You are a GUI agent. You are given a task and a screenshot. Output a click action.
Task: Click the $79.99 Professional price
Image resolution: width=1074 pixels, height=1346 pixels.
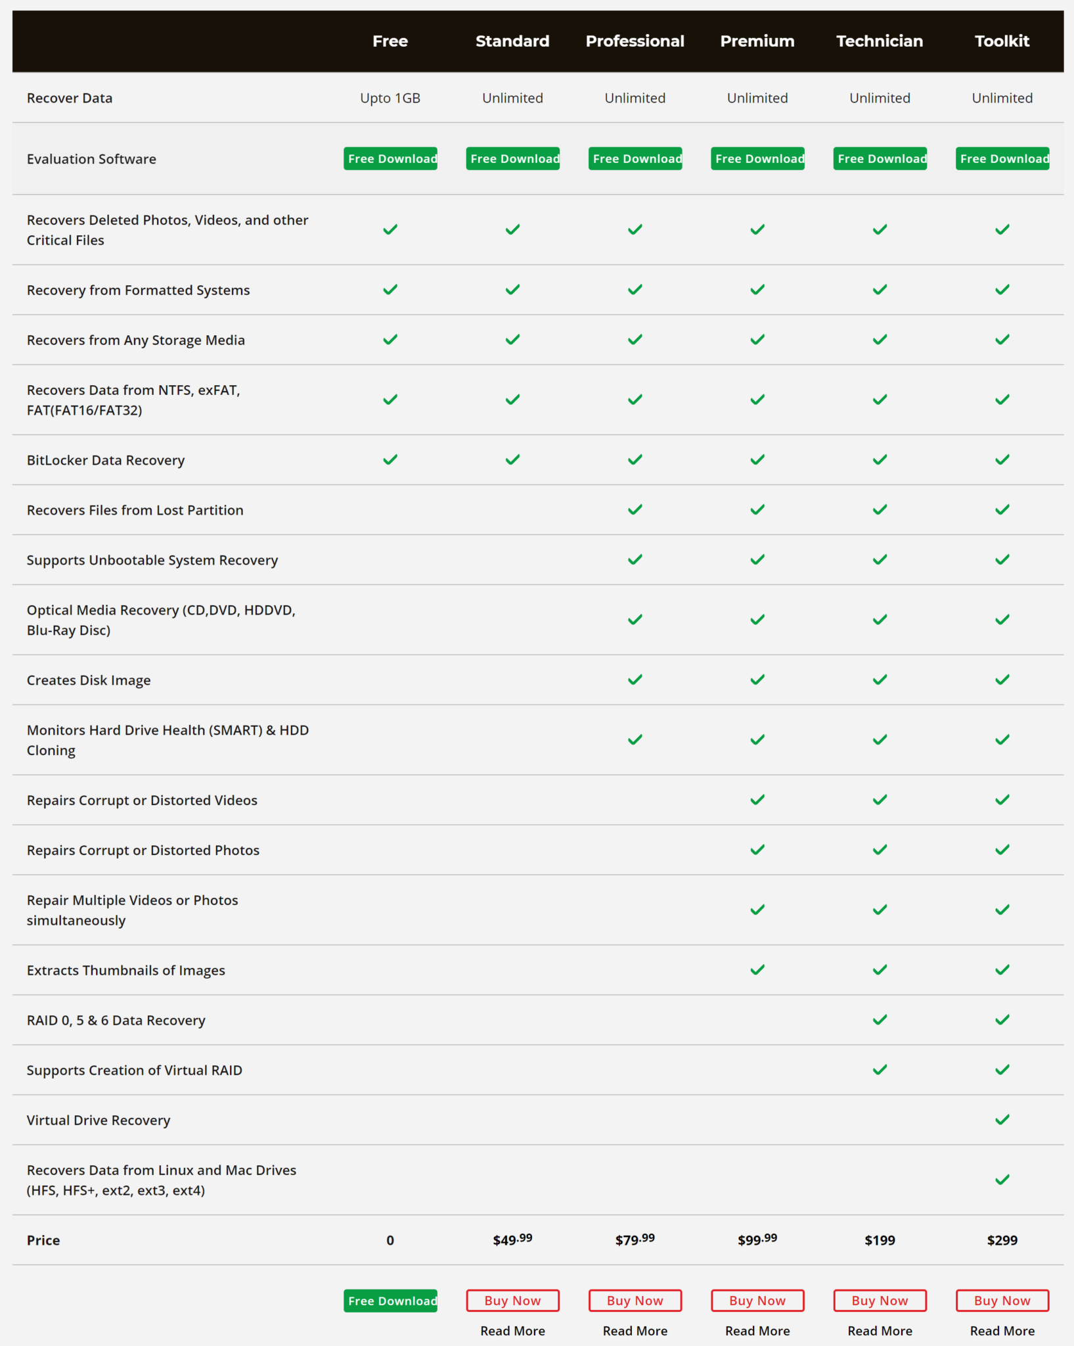(x=635, y=1240)
